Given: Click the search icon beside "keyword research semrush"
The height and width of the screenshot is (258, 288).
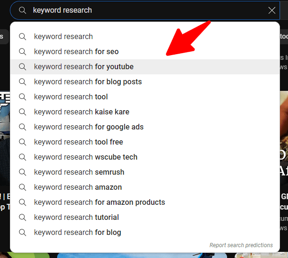Looking at the screenshot, I should pyautogui.click(x=22, y=172).
